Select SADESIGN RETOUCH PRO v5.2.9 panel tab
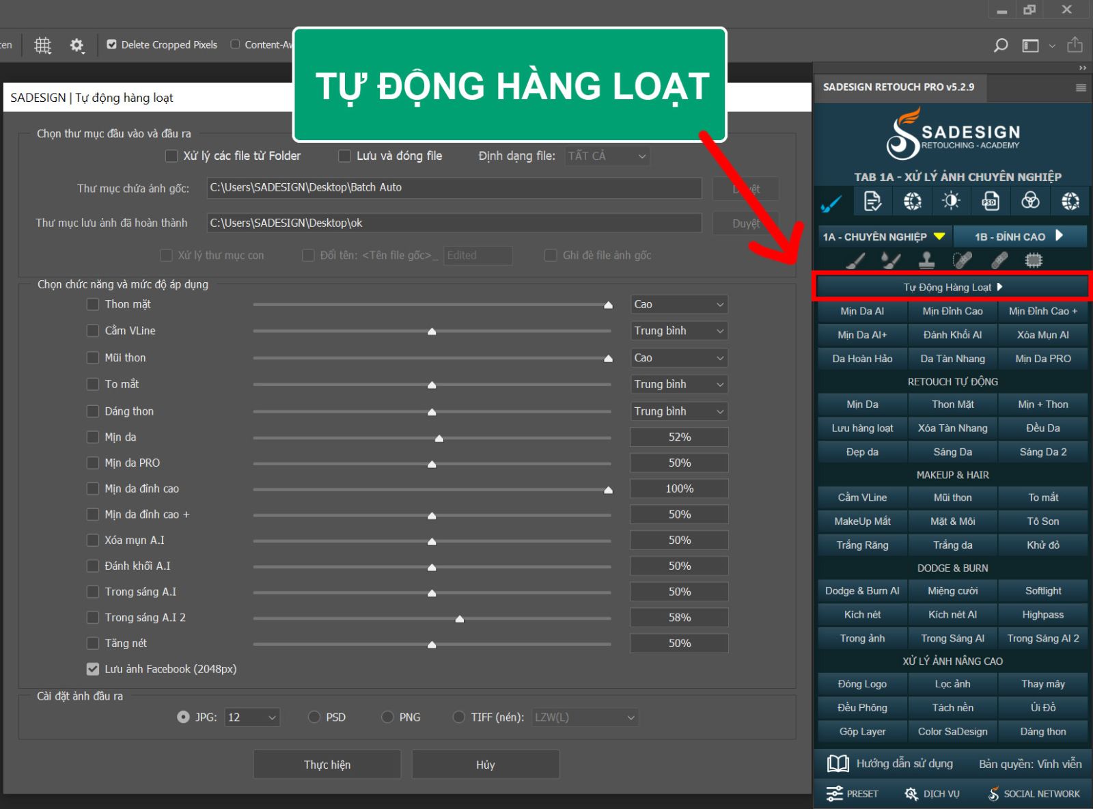The image size is (1093, 809). [x=898, y=87]
